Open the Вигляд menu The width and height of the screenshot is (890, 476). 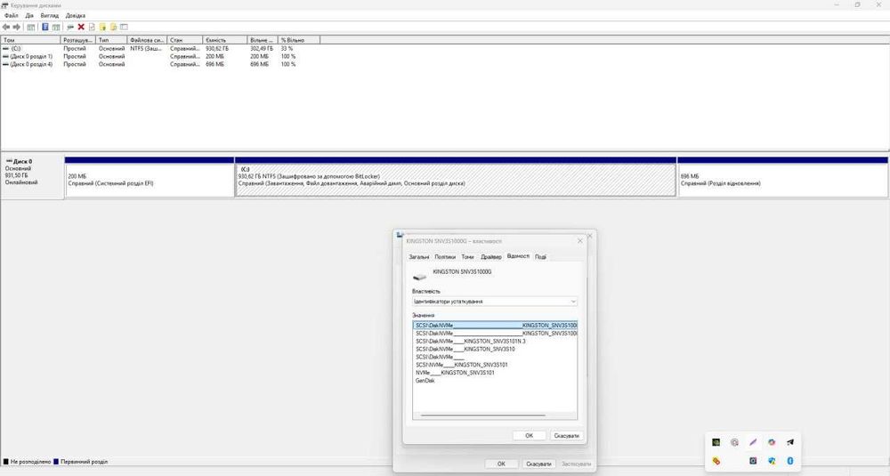(49, 15)
